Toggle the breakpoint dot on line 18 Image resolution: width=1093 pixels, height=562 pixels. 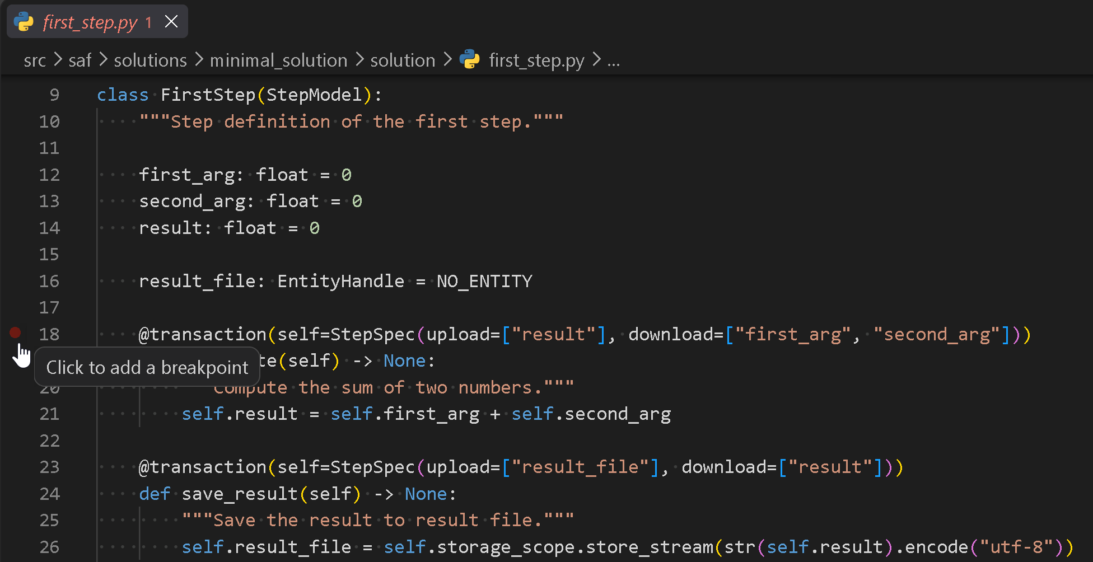(15, 333)
